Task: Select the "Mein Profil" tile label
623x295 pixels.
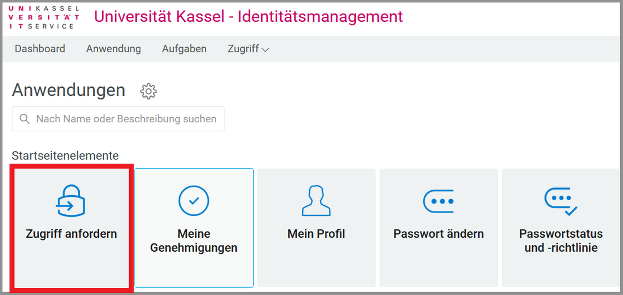Action: [316, 234]
